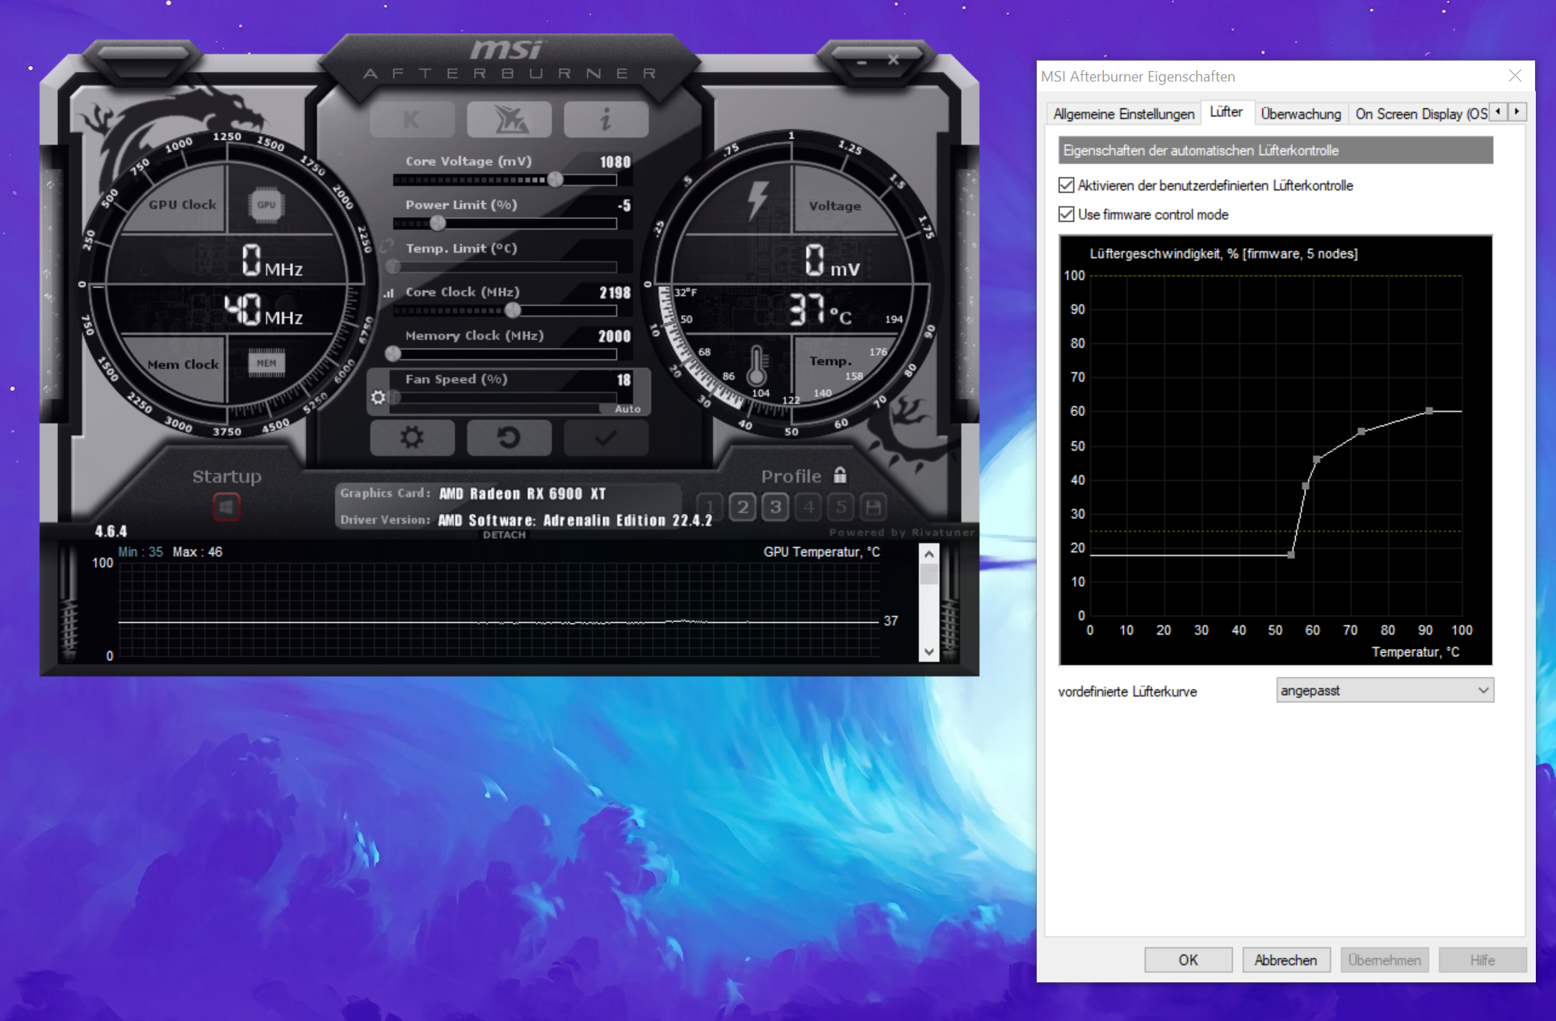This screenshot has width=1556, height=1021.
Task: Open the OC Scanner jet icon
Action: [x=509, y=120]
